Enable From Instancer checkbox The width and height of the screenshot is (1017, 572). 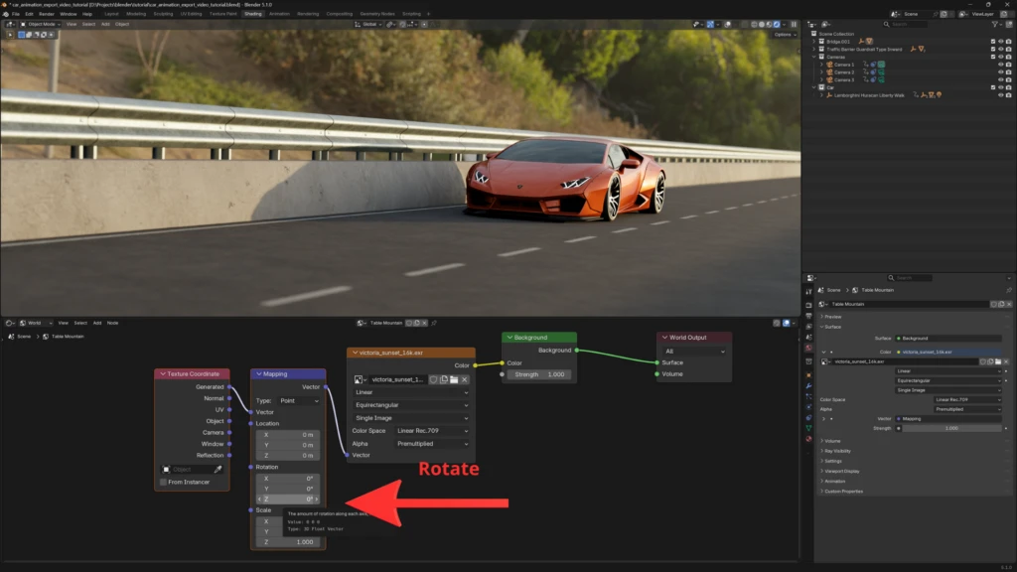[x=164, y=482]
